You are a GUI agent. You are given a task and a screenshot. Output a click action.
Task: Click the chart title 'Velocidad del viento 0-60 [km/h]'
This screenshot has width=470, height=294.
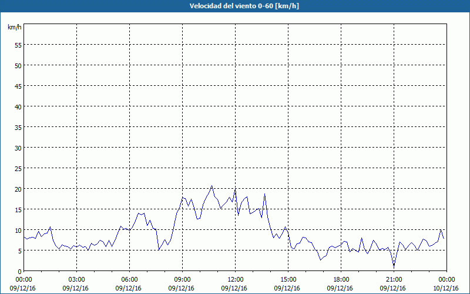coord(244,6)
